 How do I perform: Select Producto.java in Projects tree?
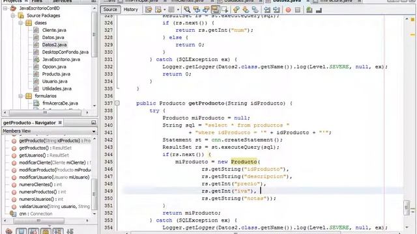[56, 74]
